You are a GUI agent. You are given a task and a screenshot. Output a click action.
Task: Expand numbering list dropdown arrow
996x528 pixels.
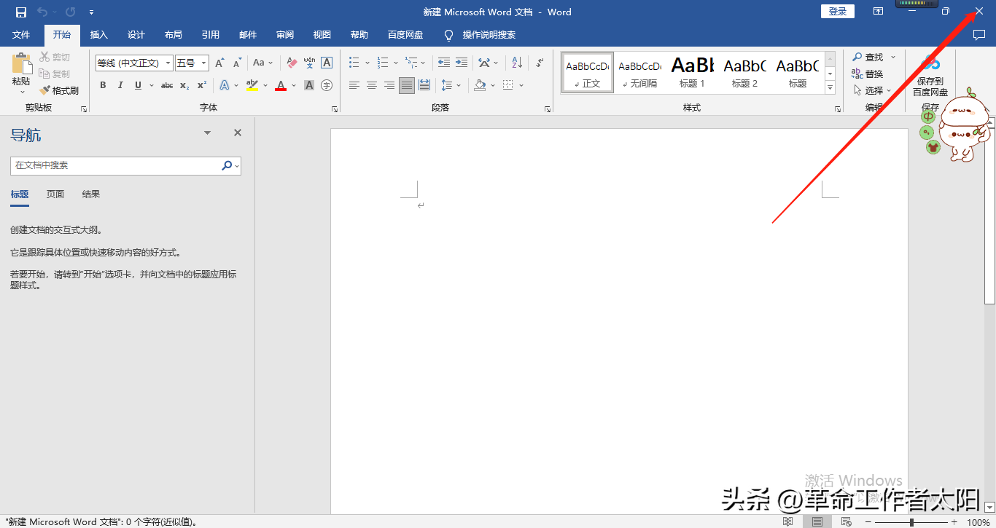pos(395,63)
